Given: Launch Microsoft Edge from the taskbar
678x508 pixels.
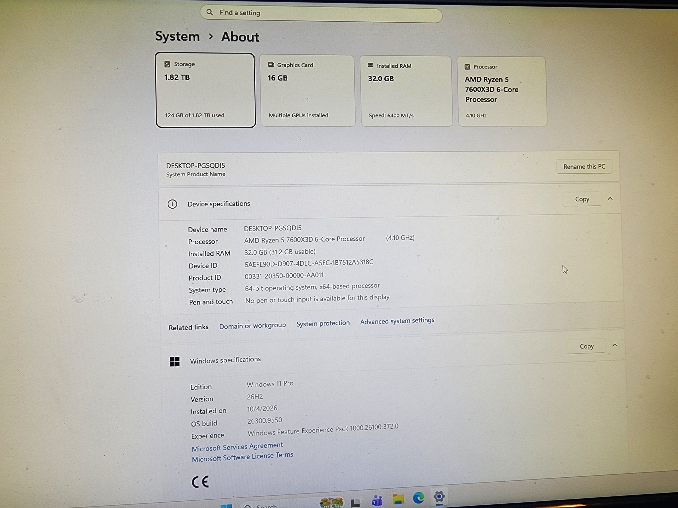Looking at the screenshot, I should coord(419,498).
